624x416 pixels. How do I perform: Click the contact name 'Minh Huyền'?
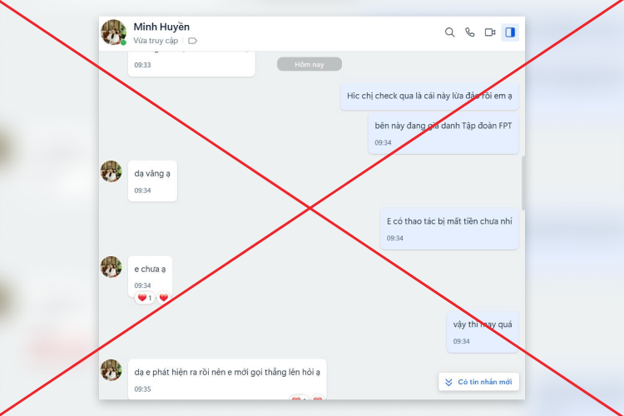pyautogui.click(x=161, y=27)
